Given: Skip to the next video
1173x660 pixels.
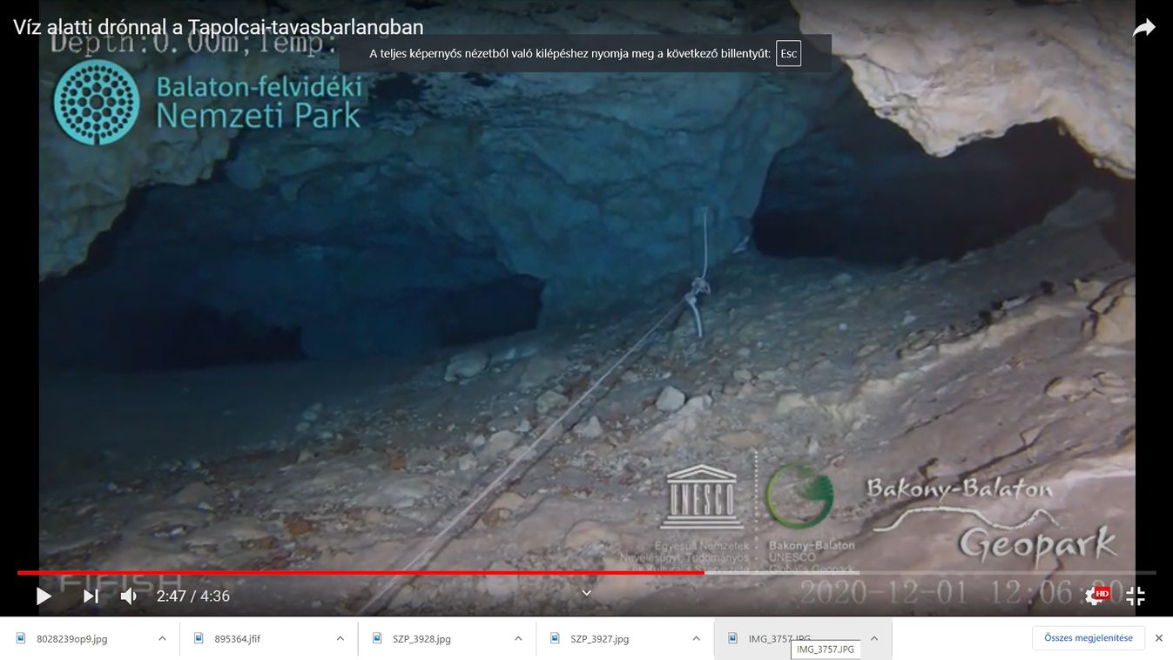Looking at the screenshot, I should click(x=91, y=596).
